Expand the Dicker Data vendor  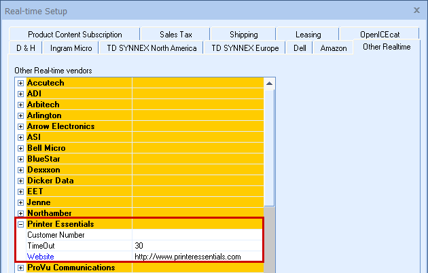(x=21, y=181)
